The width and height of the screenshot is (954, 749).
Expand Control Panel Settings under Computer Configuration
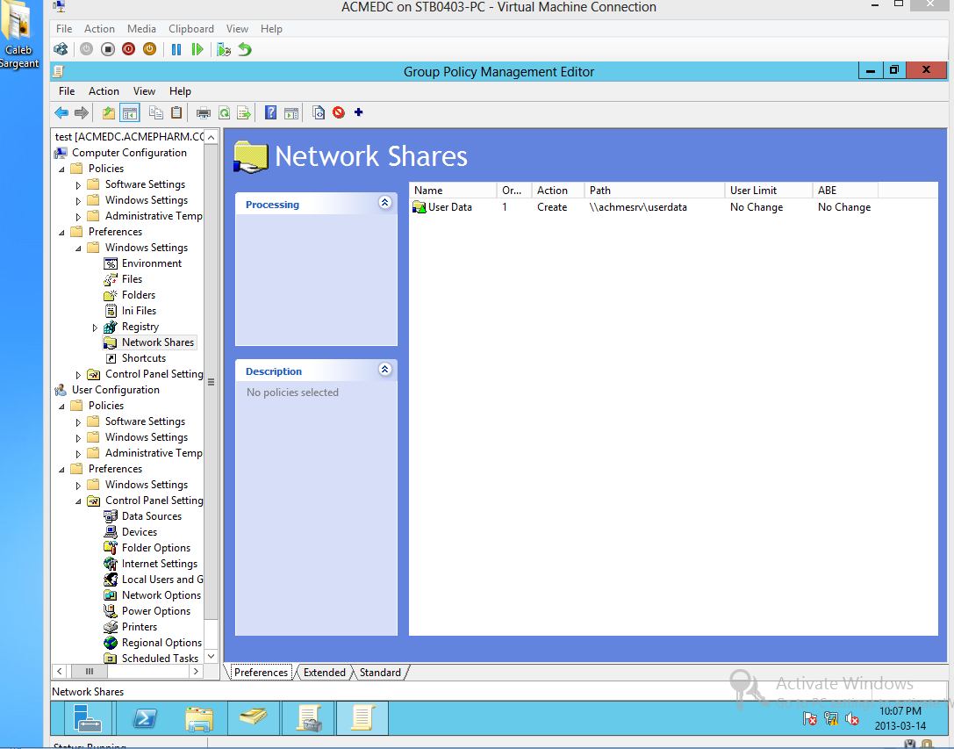click(x=78, y=374)
